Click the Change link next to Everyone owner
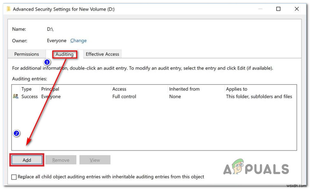Screen dimensions: 310x189 (x=78, y=41)
